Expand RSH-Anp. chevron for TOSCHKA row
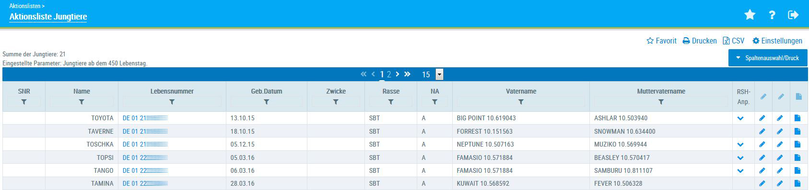 pyautogui.click(x=740, y=144)
